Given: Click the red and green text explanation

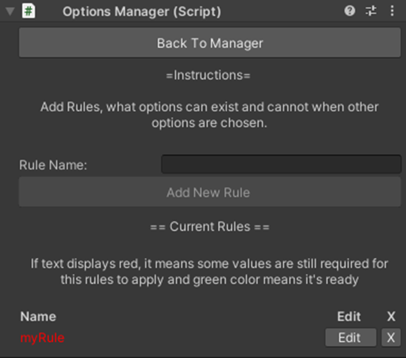Looking at the screenshot, I should (x=210, y=272).
